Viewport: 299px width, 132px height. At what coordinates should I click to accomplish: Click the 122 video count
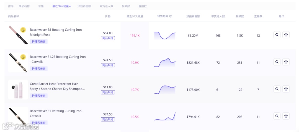click(240, 90)
